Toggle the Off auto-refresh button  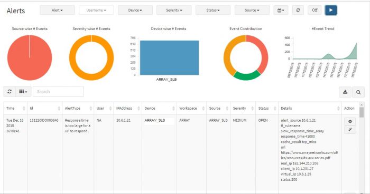(314, 10)
